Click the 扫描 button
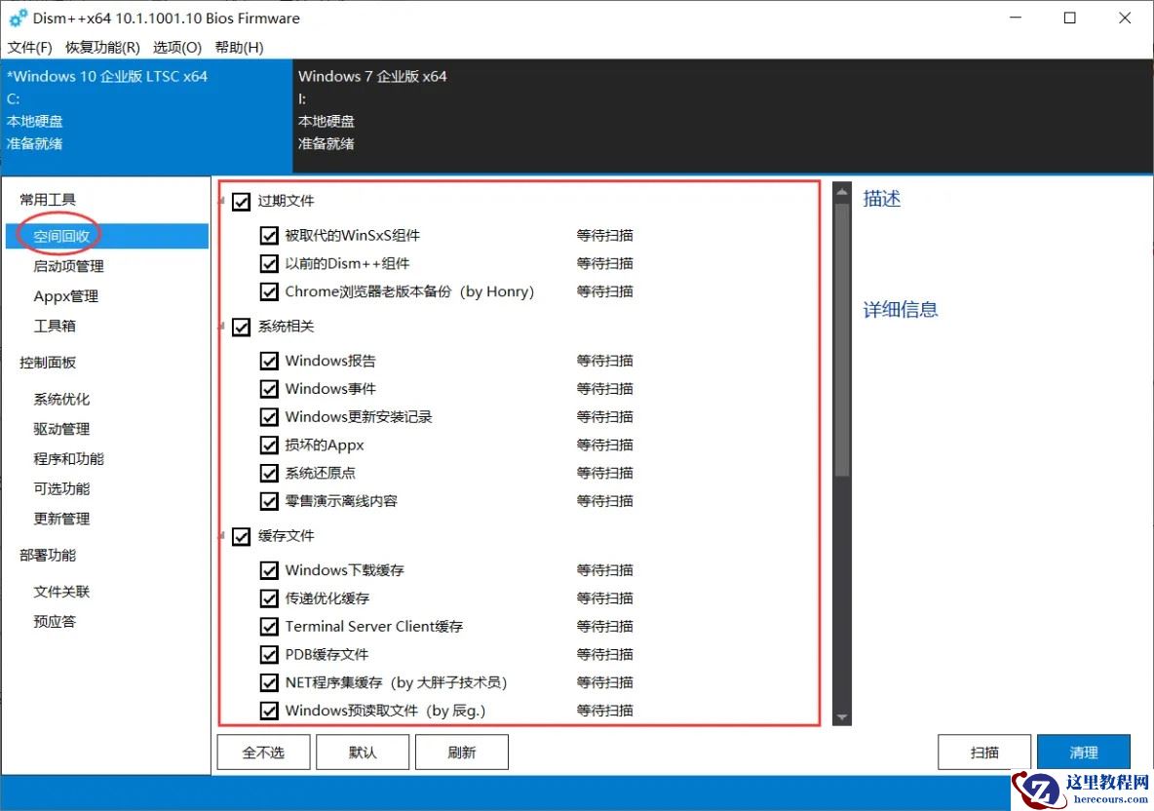The width and height of the screenshot is (1154, 811). pyautogui.click(x=983, y=752)
